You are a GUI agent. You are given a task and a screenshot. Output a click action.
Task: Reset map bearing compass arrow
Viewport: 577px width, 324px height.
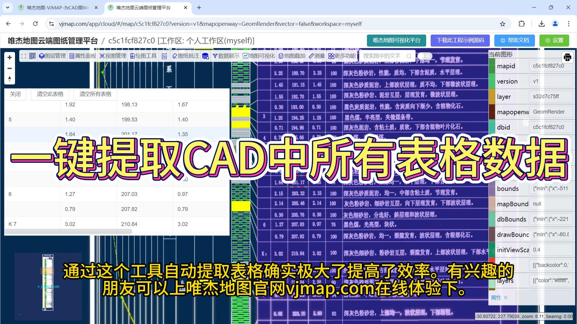coord(10,79)
